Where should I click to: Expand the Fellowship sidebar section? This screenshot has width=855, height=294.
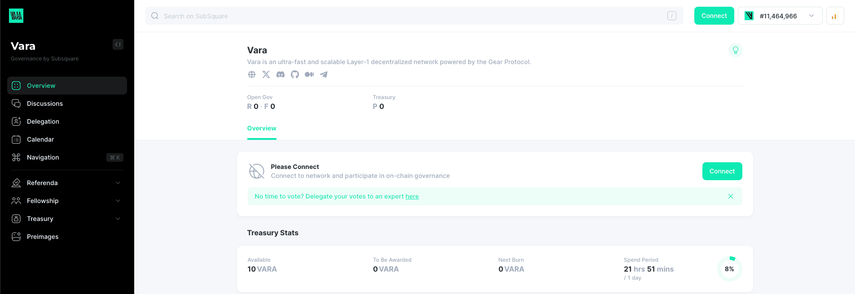coord(118,201)
